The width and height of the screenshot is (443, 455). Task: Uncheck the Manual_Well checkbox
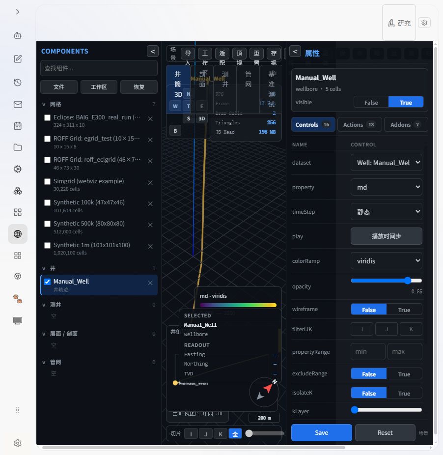click(47, 282)
